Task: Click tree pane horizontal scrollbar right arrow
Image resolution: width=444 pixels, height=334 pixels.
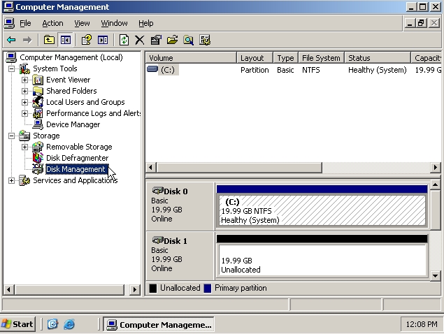Action: click(135, 289)
